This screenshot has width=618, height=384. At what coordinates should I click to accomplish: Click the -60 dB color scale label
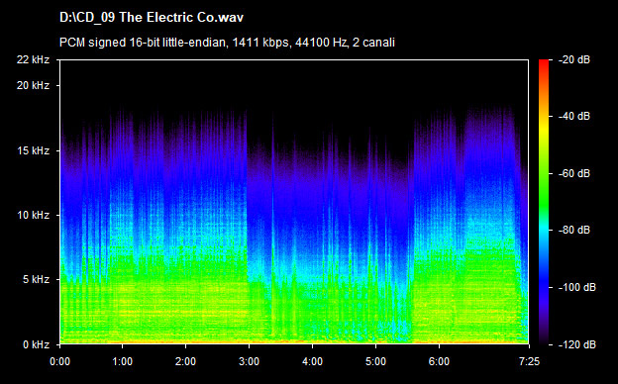point(574,173)
